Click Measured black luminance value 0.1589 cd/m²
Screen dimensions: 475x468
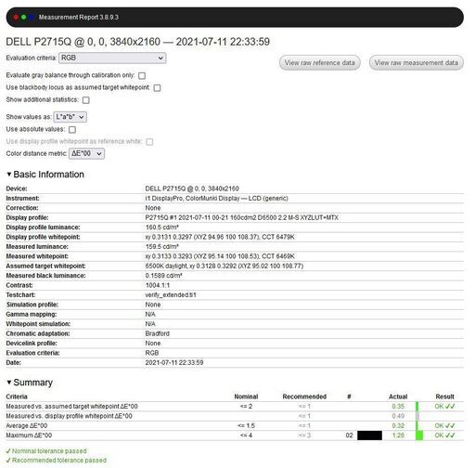tap(163, 276)
